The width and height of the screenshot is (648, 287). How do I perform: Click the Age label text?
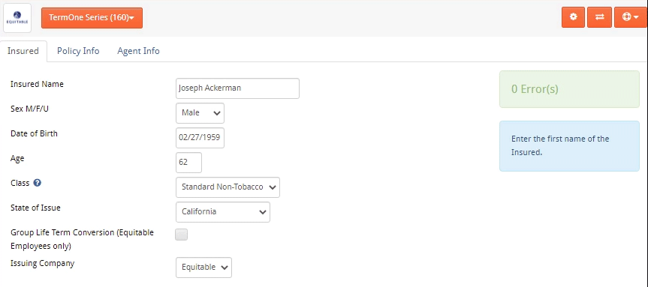pyautogui.click(x=17, y=159)
